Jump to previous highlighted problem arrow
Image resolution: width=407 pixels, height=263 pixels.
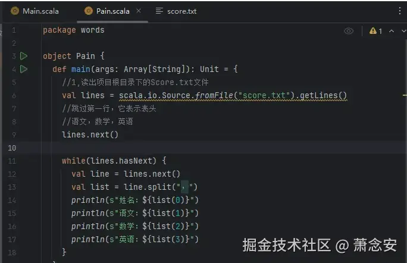pos(391,31)
